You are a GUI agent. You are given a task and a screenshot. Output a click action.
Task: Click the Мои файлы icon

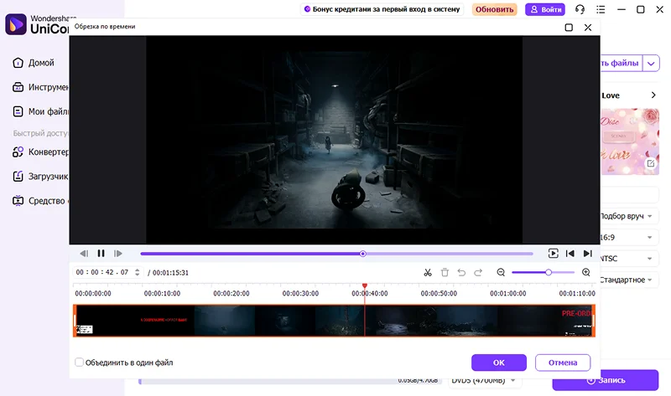point(18,111)
